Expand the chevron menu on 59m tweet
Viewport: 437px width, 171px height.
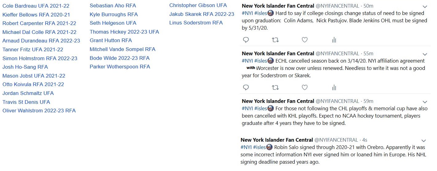[x=425, y=102]
